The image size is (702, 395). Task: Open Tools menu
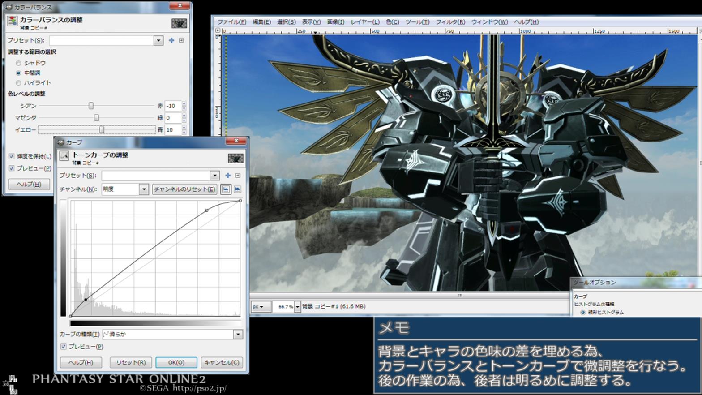pos(417,21)
